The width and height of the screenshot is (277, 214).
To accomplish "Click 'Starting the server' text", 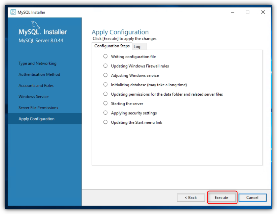I will click(x=127, y=104).
